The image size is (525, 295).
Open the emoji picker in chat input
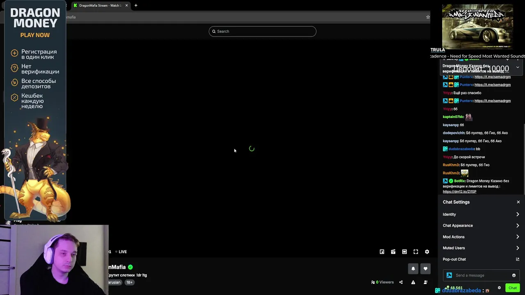pos(514,275)
